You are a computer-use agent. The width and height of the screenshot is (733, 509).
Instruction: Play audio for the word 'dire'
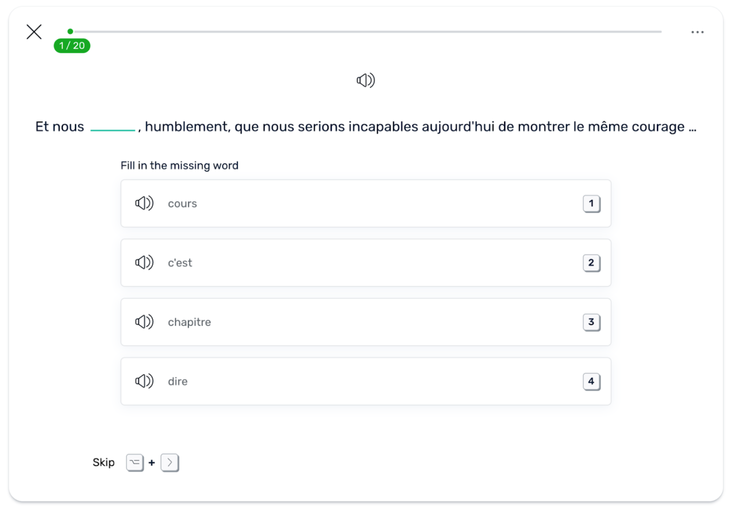(x=144, y=381)
